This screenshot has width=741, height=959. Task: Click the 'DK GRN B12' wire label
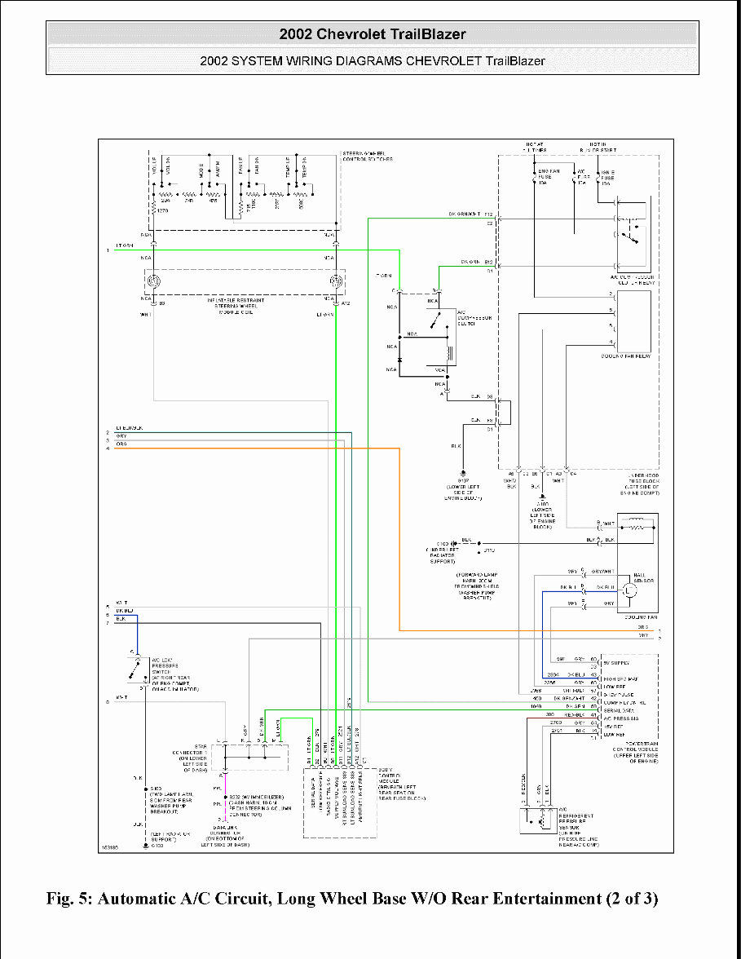pyautogui.click(x=478, y=262)
